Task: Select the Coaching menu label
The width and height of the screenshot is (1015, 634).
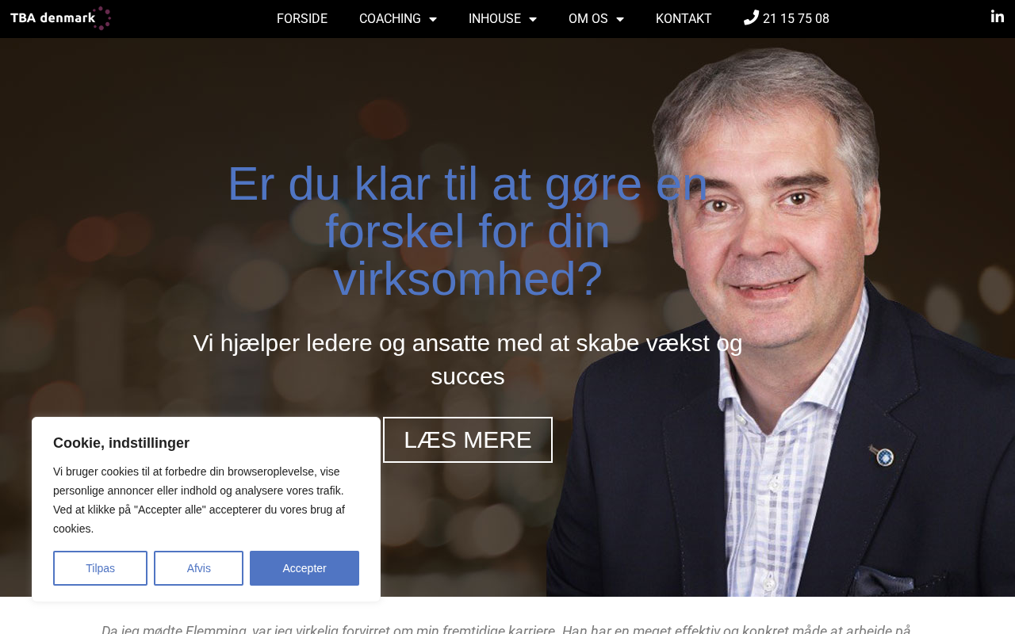Action: coord(390,19)
